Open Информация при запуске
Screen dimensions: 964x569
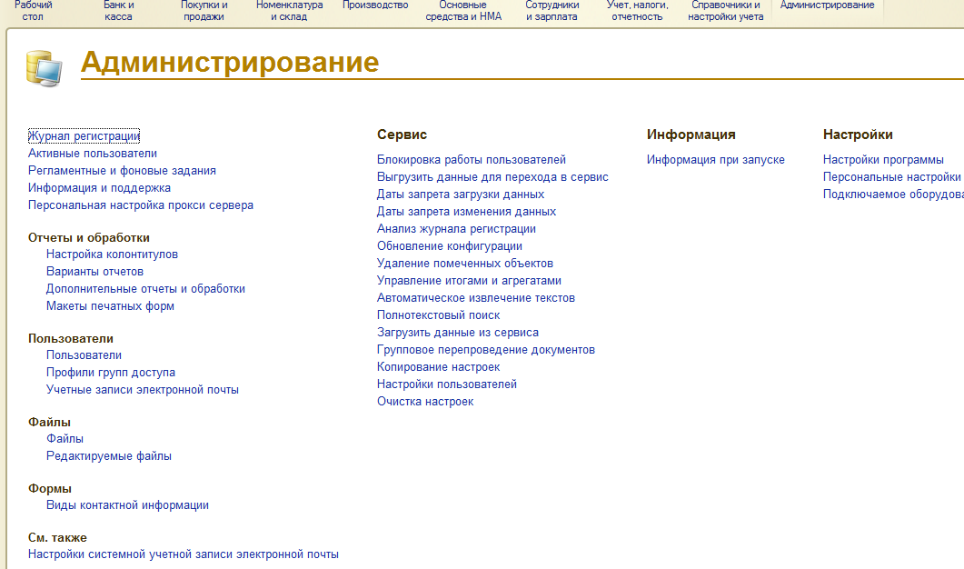pyautogui.click(x=716, y=159)
